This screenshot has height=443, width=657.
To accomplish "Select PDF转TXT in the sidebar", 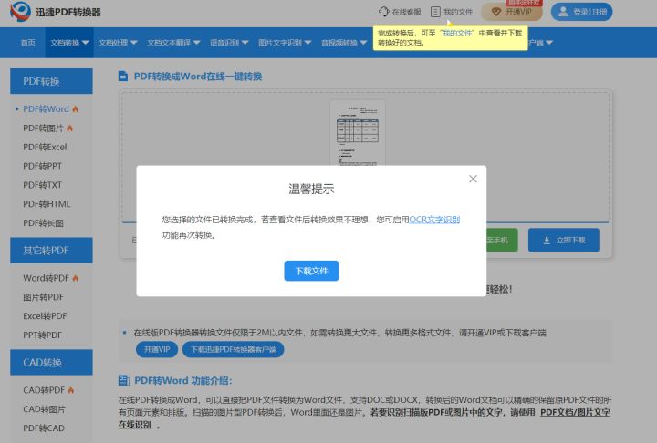I will tap(42, 185).
